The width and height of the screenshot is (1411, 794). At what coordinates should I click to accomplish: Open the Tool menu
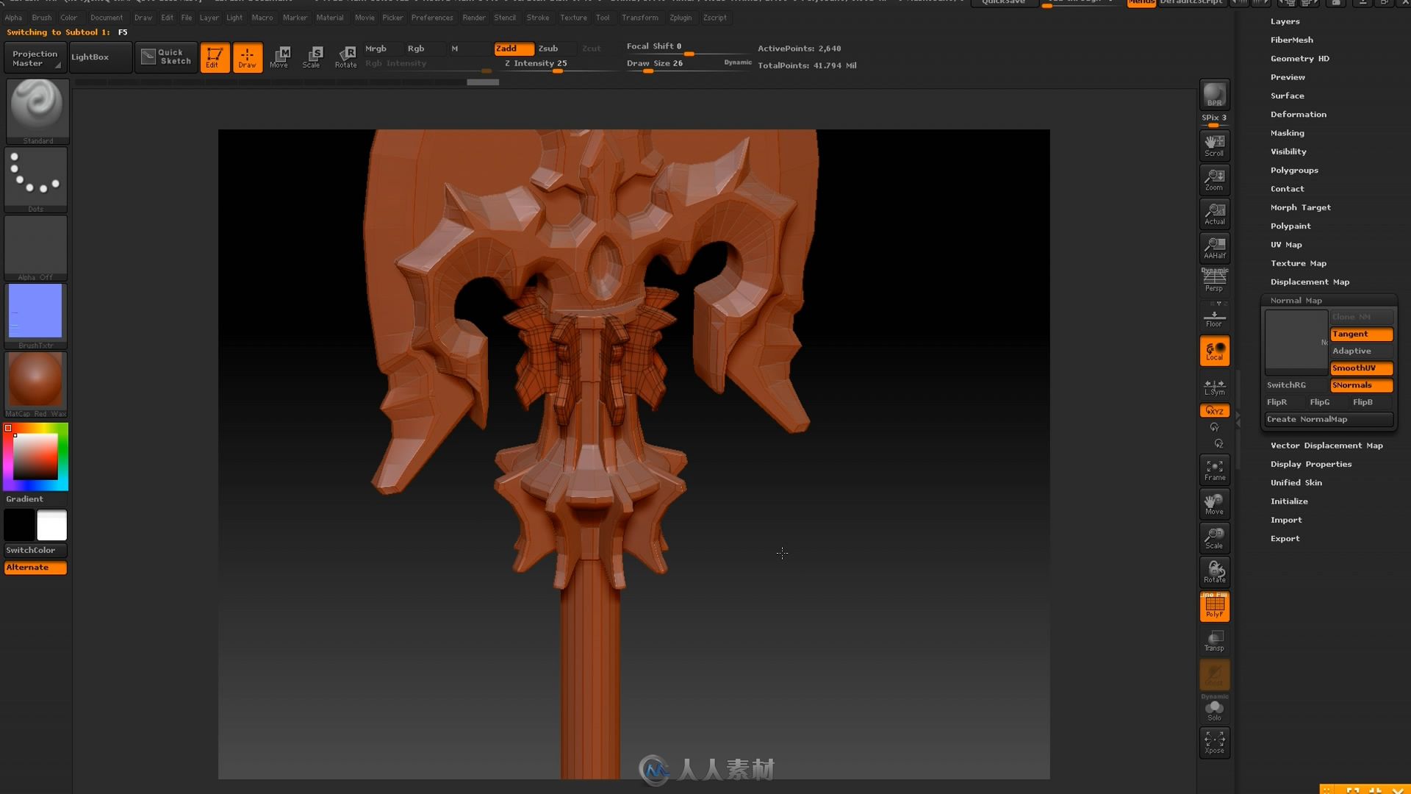[x=603, y=18]
